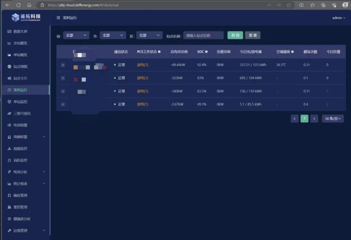Expand the last table row with plus
The height and width of the screenshot is (240, 351).
point(63,104)
